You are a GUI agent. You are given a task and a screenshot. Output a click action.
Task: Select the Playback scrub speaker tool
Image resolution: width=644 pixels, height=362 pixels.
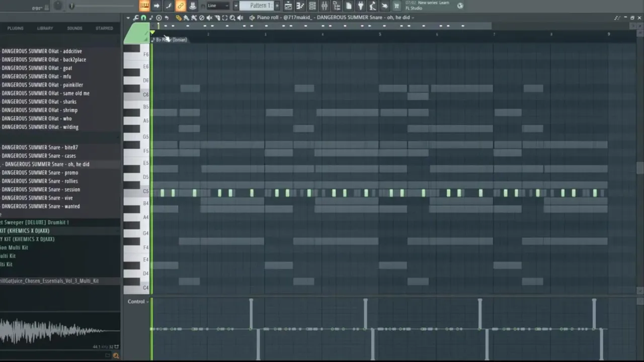click(x=240, y=18)
